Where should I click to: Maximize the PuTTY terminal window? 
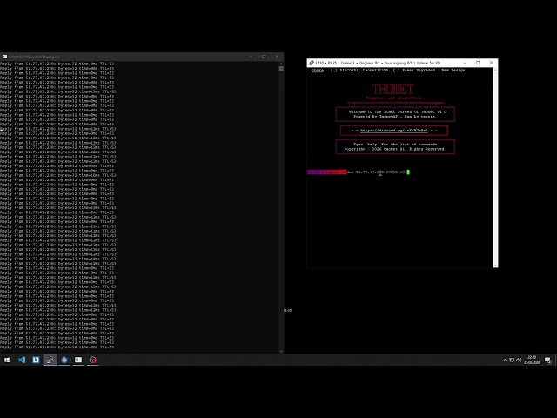pyautogui.click(x=478, y=63)
